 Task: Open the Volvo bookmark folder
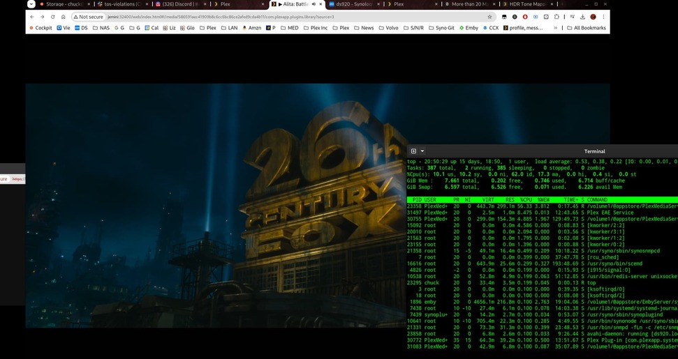tap(388, 28)
